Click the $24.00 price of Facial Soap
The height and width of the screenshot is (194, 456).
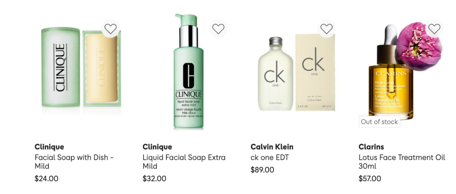[x=46, y=178]
